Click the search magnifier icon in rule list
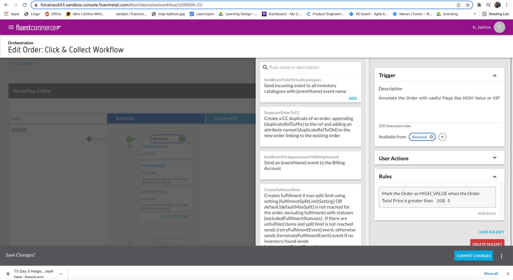 (265, 67)
